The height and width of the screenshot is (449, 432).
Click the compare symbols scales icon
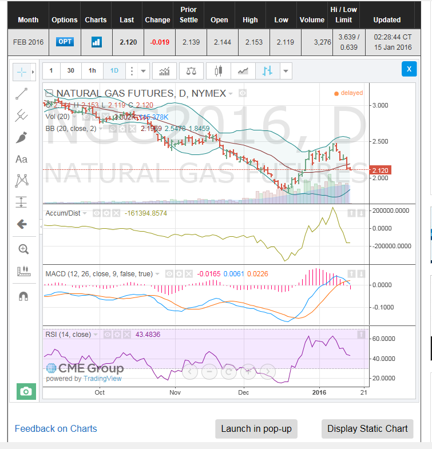coord(191,71)
